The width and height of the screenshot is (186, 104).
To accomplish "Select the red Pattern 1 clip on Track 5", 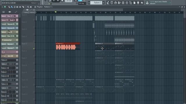I will pyautogui.click(x=68, y=46).
